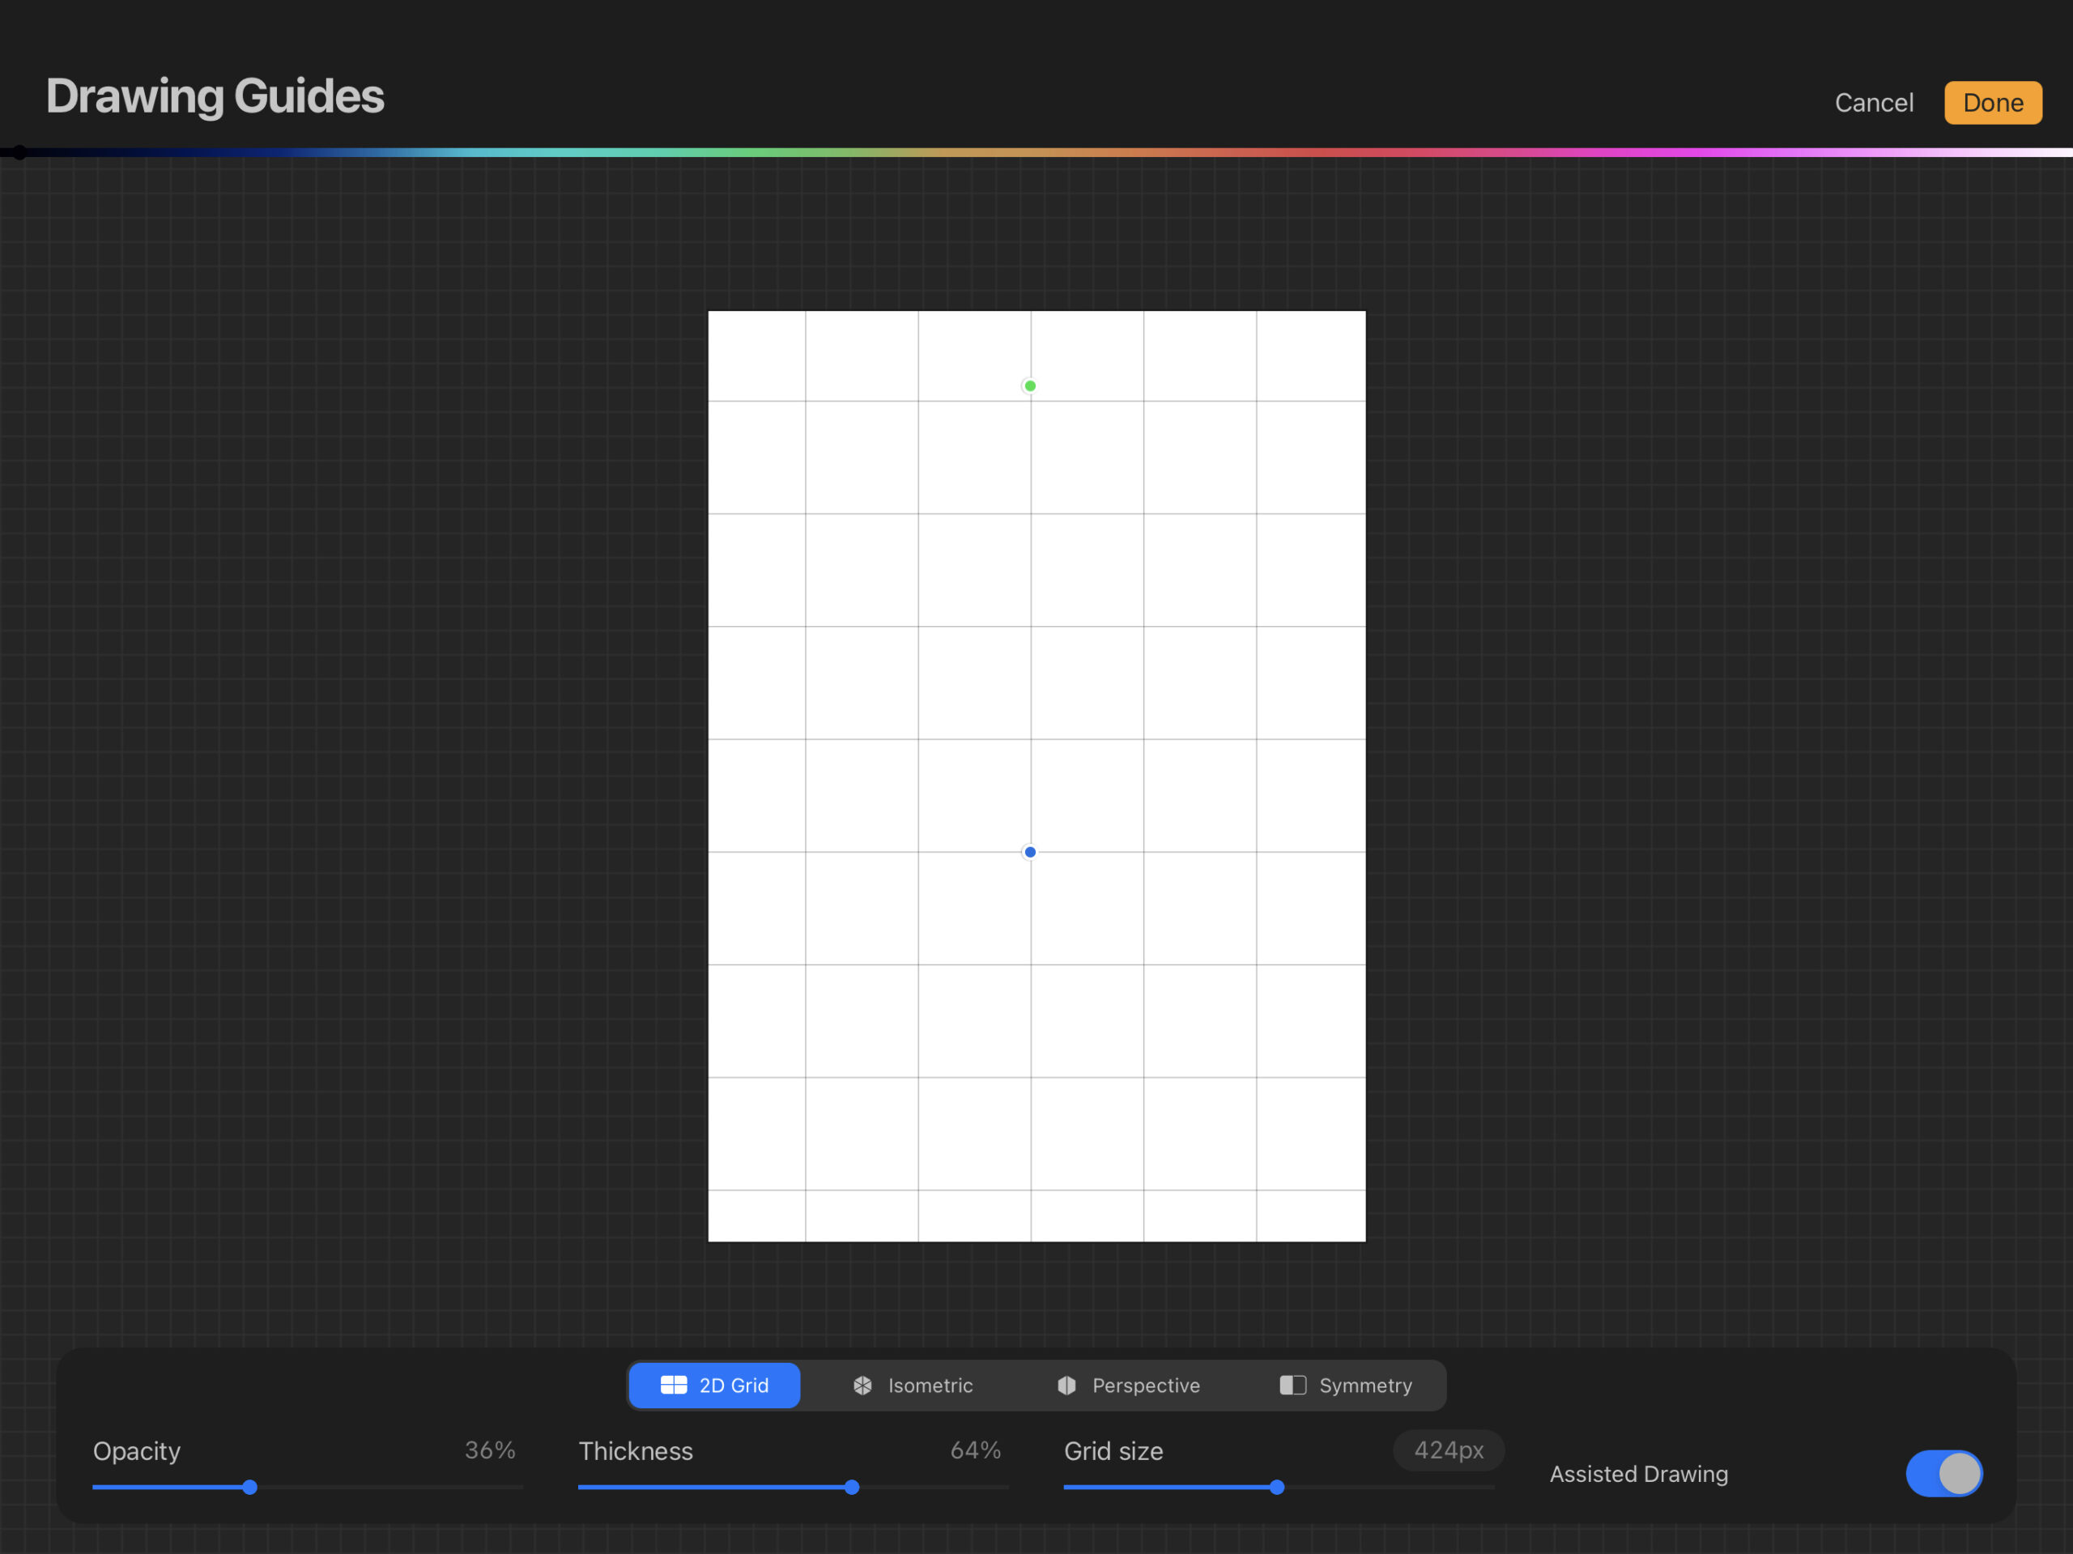
Task: Click the blue position node on canvas
Action: (1030, 852)
